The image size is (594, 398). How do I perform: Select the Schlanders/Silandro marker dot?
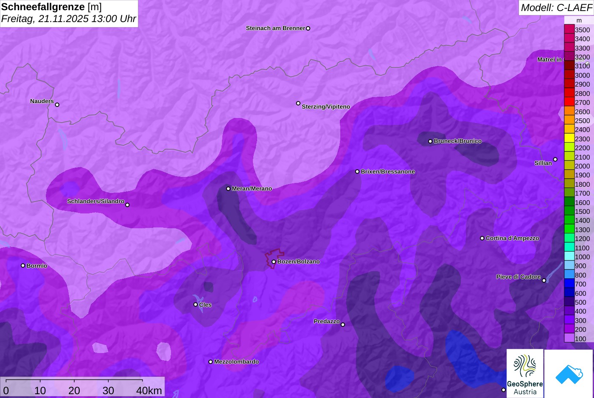(127, 205)
